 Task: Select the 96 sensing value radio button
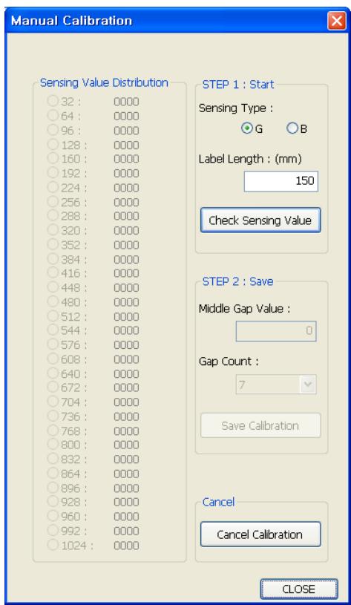[x=53, y=130]
